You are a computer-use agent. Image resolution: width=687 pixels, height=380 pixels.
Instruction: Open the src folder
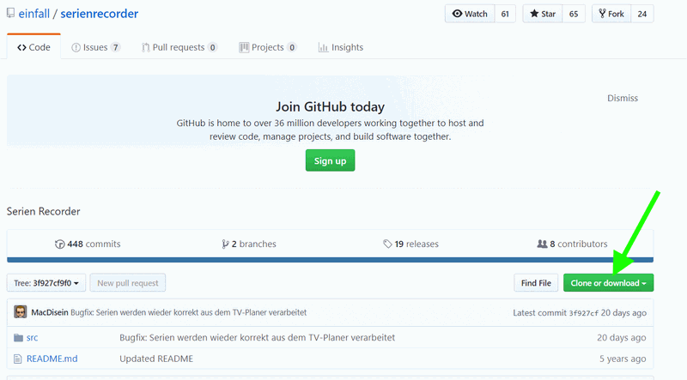(x=32, y=337)
